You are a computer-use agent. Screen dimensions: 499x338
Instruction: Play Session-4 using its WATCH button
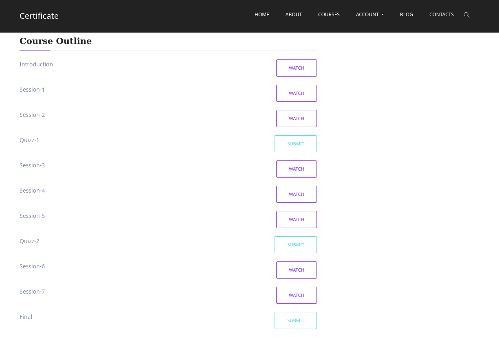296,194
